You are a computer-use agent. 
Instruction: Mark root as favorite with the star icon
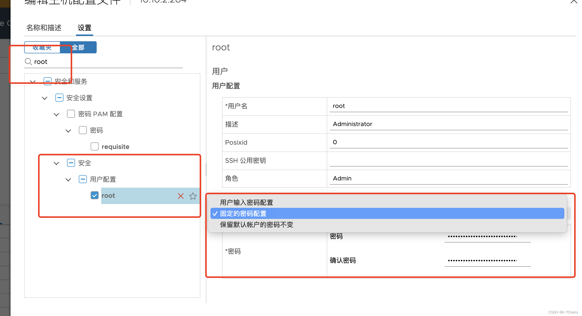193,196
